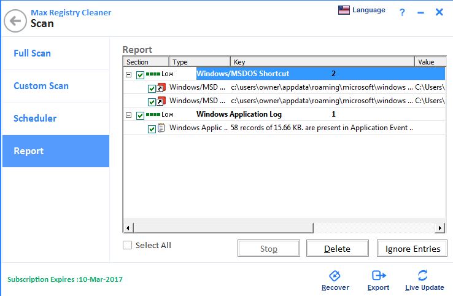The image size is (453, 296).
Task: Click the Delete button
Action: 338,248
